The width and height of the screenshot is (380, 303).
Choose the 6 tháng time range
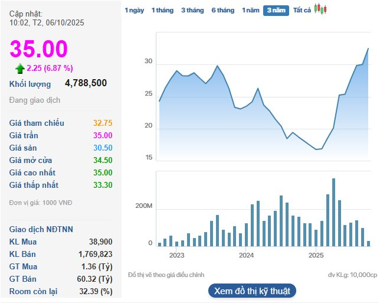[222, 10]
